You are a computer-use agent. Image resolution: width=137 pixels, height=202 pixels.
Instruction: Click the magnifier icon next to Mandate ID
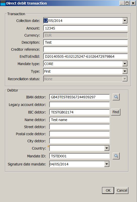coord(116,156)
